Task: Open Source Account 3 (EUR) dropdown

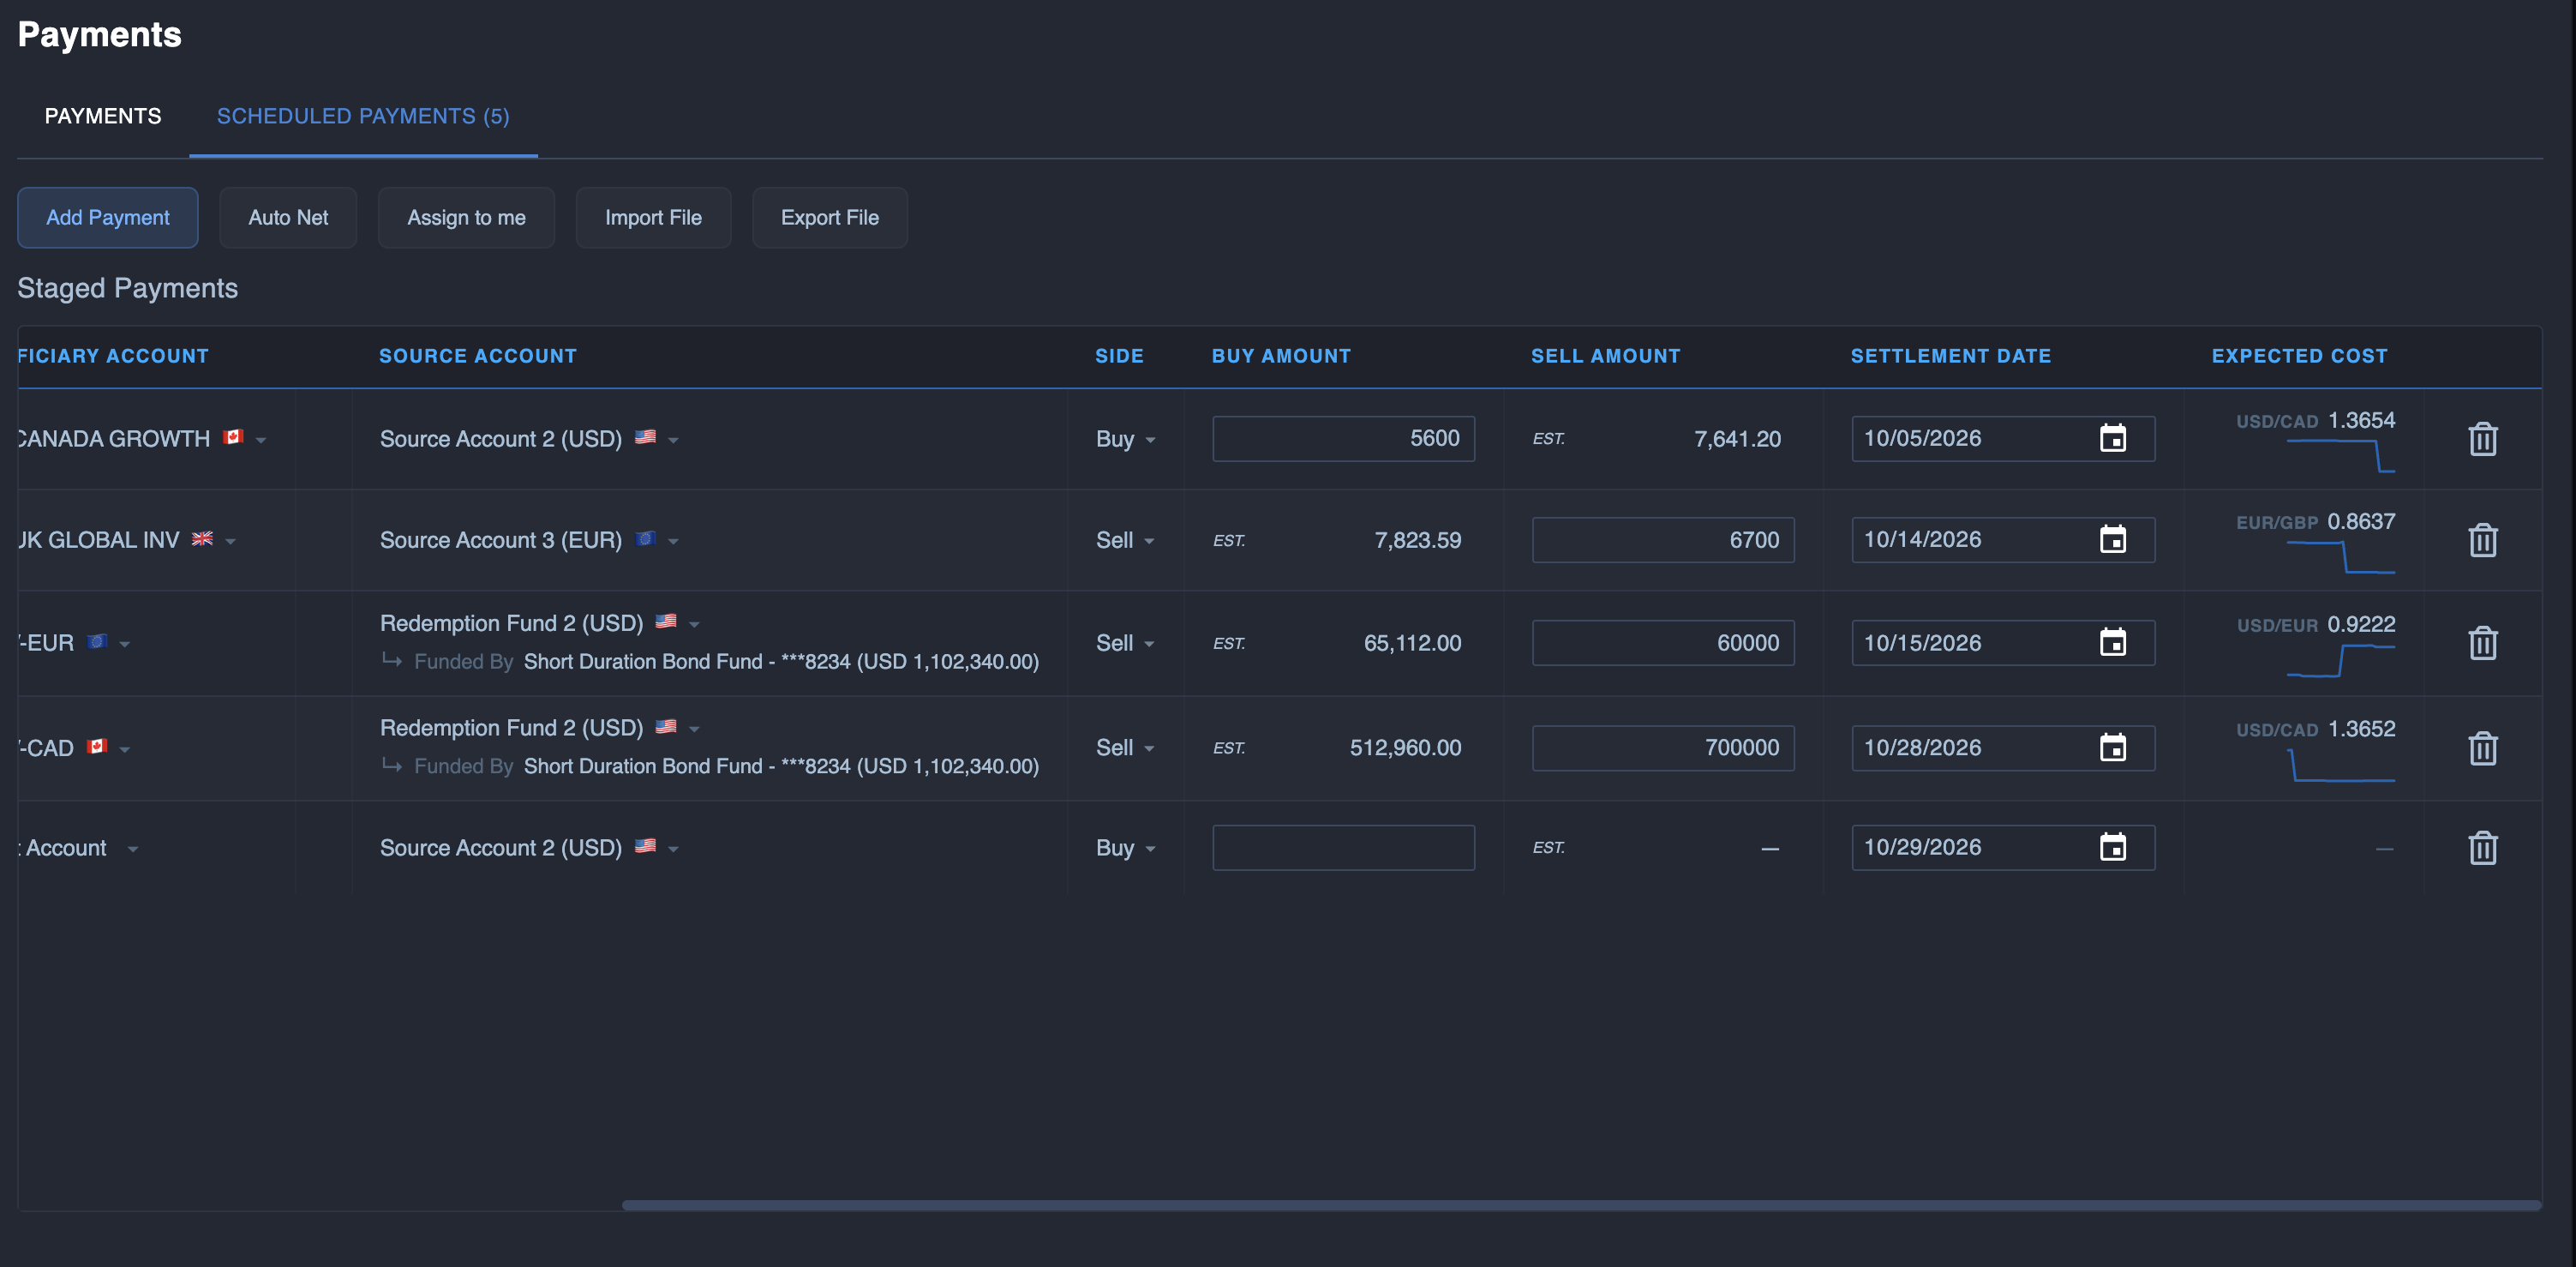Action: (673, 541)
